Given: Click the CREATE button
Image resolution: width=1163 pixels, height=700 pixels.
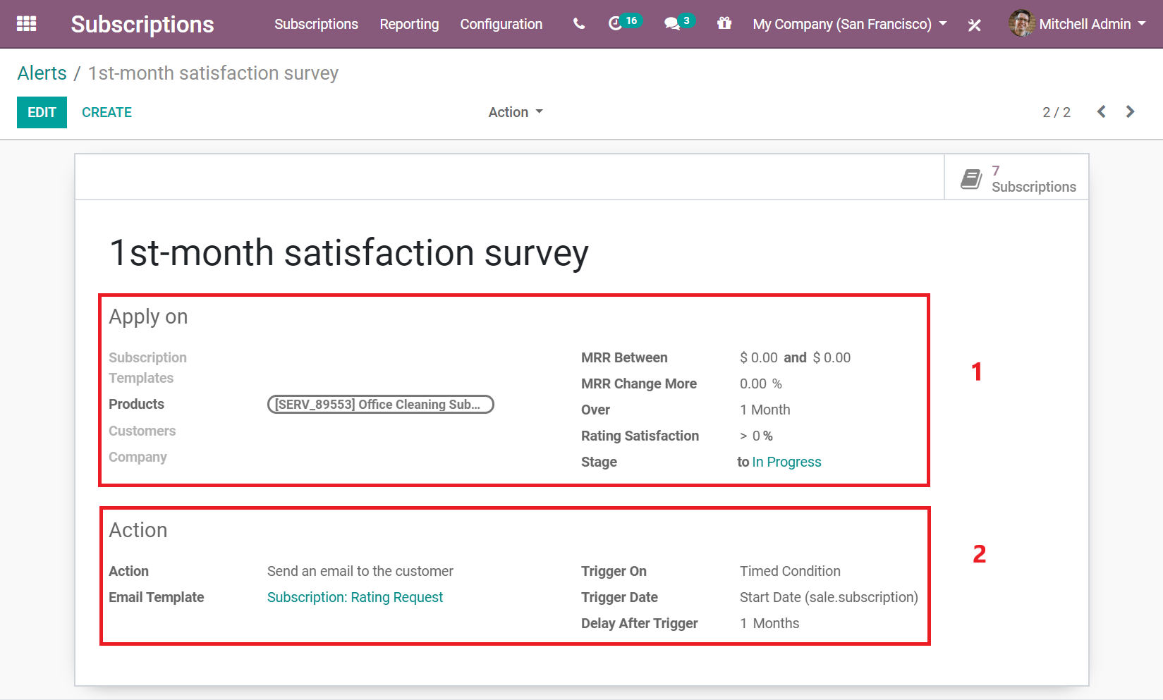Looking at the screenshot, I should [106, 111].
